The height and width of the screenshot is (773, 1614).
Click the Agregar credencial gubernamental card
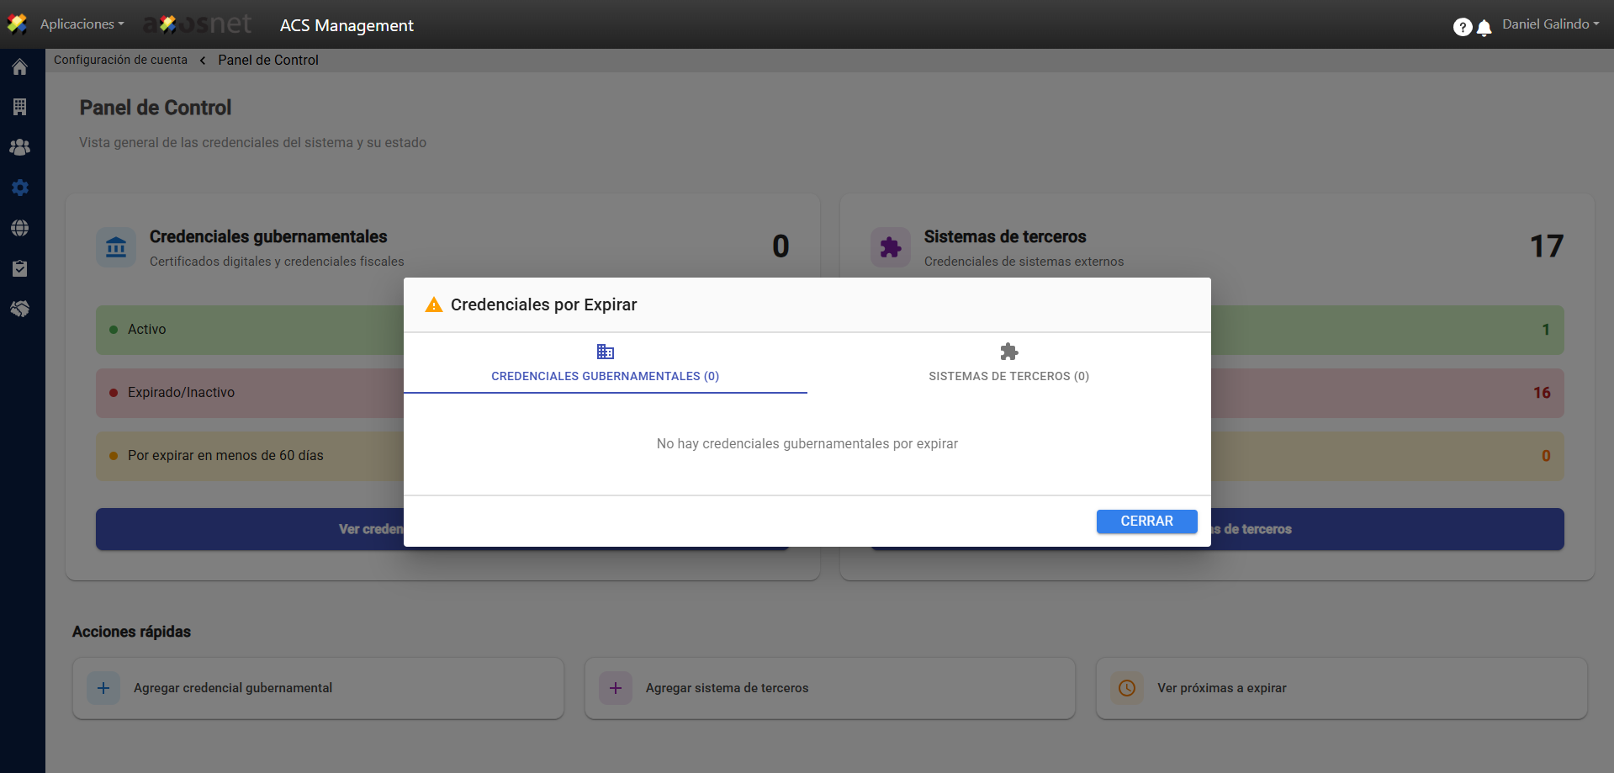click(318, 688)
